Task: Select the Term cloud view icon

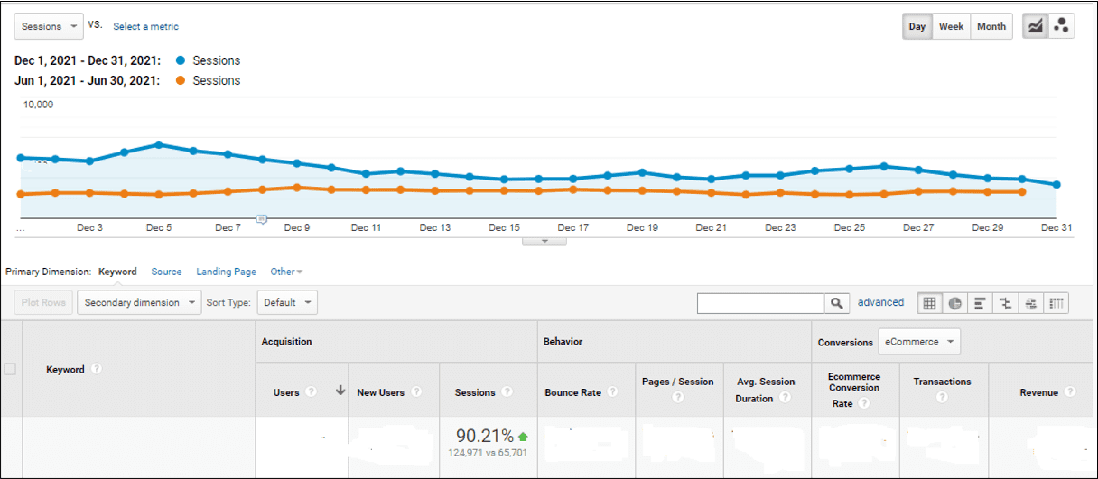Action: [1030, 303]
